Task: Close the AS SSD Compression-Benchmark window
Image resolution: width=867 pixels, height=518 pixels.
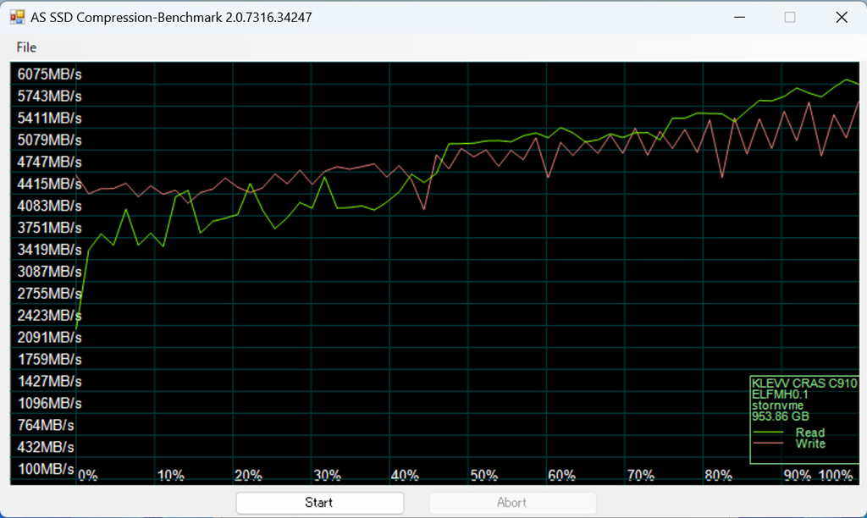Action: click(841, 17)
